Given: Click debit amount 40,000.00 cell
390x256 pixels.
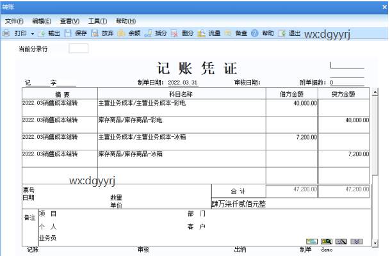Looking at the screenshot, I should (x=292, y=108).
